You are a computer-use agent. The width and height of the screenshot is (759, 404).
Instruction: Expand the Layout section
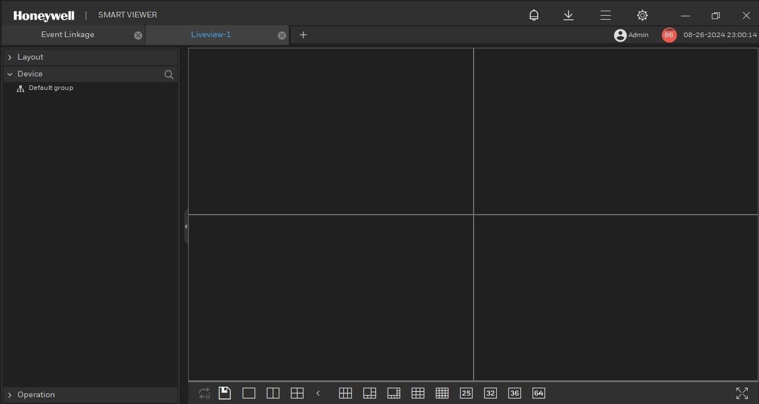coord(30,57)
